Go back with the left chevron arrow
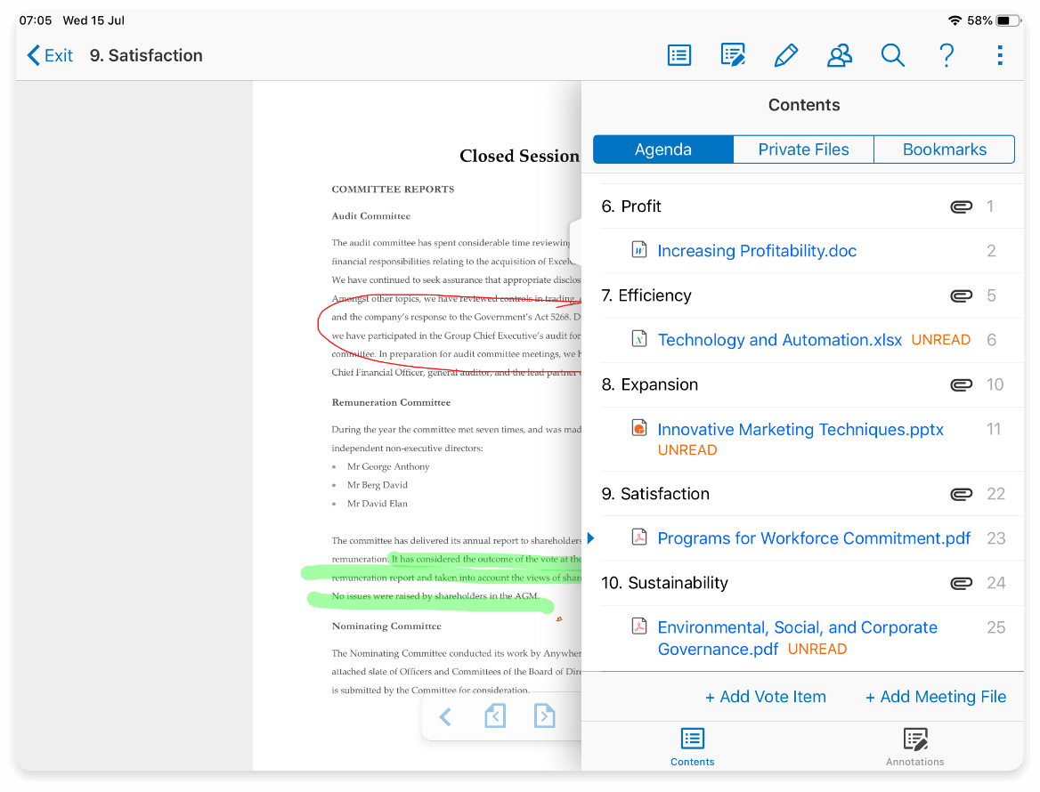The height and width of the screenshot is (792, 1040). 445,716
